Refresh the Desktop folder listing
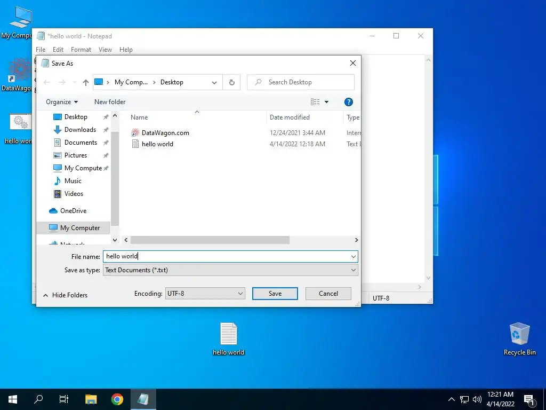This screenshot has width=546, height=410. tap(231, 82)
